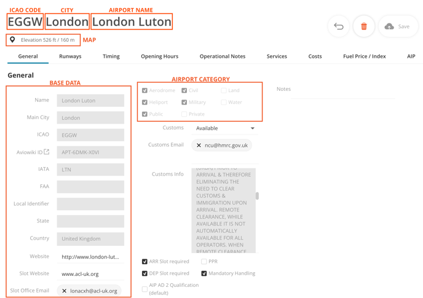Open the Customs Available dropdown
Viewport: 423px width, 298px height.
pyautogui.click(x=225, y=128)
